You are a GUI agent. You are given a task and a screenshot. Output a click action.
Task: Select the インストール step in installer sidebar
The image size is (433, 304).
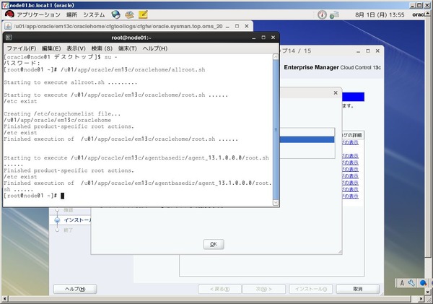77,220
